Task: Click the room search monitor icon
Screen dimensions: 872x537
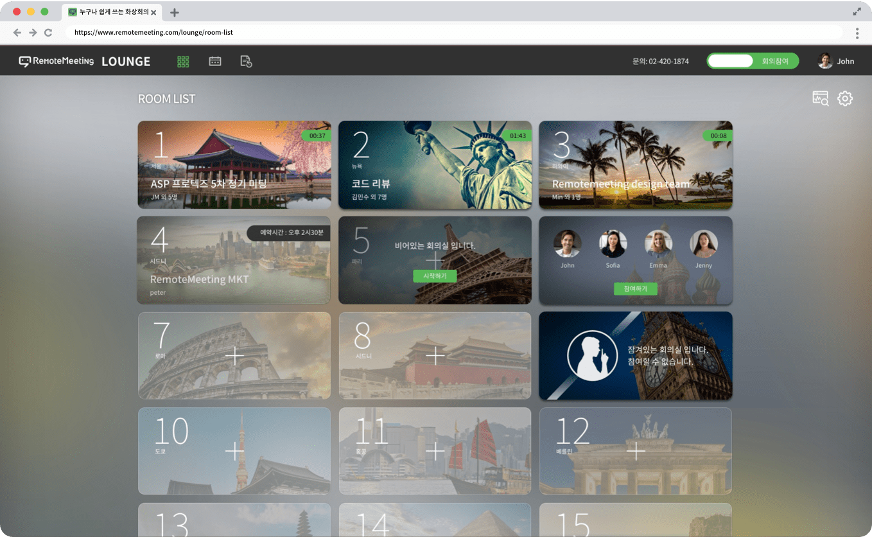Action: [x=820, y=98]
